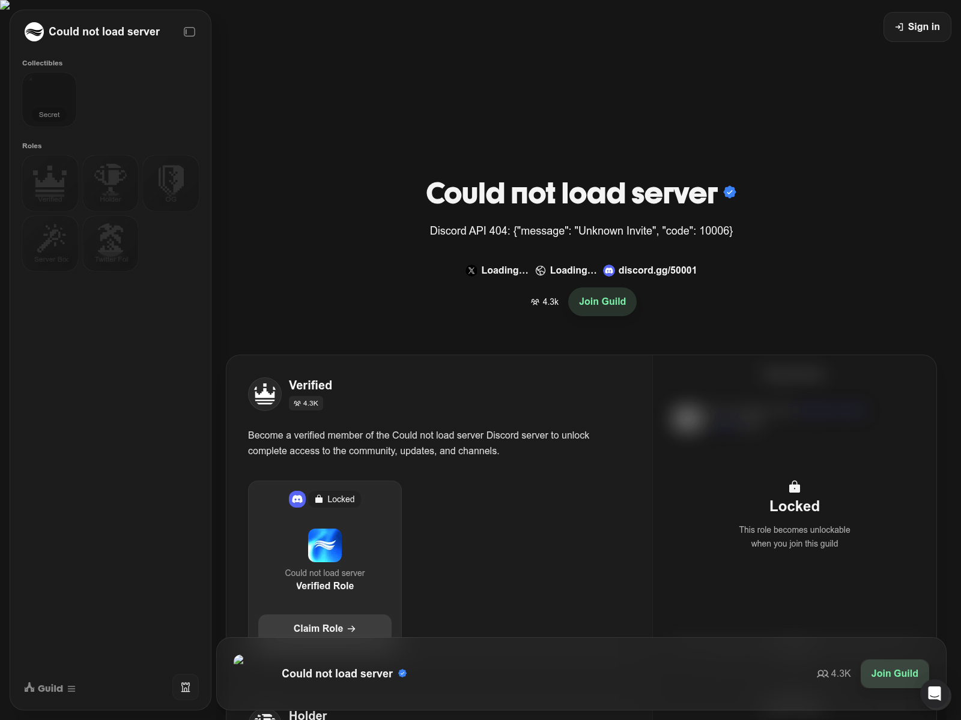Click the Discord API 404 error message text
The width and height of the screenshot is (961, 720).
(x=581, y=231)
